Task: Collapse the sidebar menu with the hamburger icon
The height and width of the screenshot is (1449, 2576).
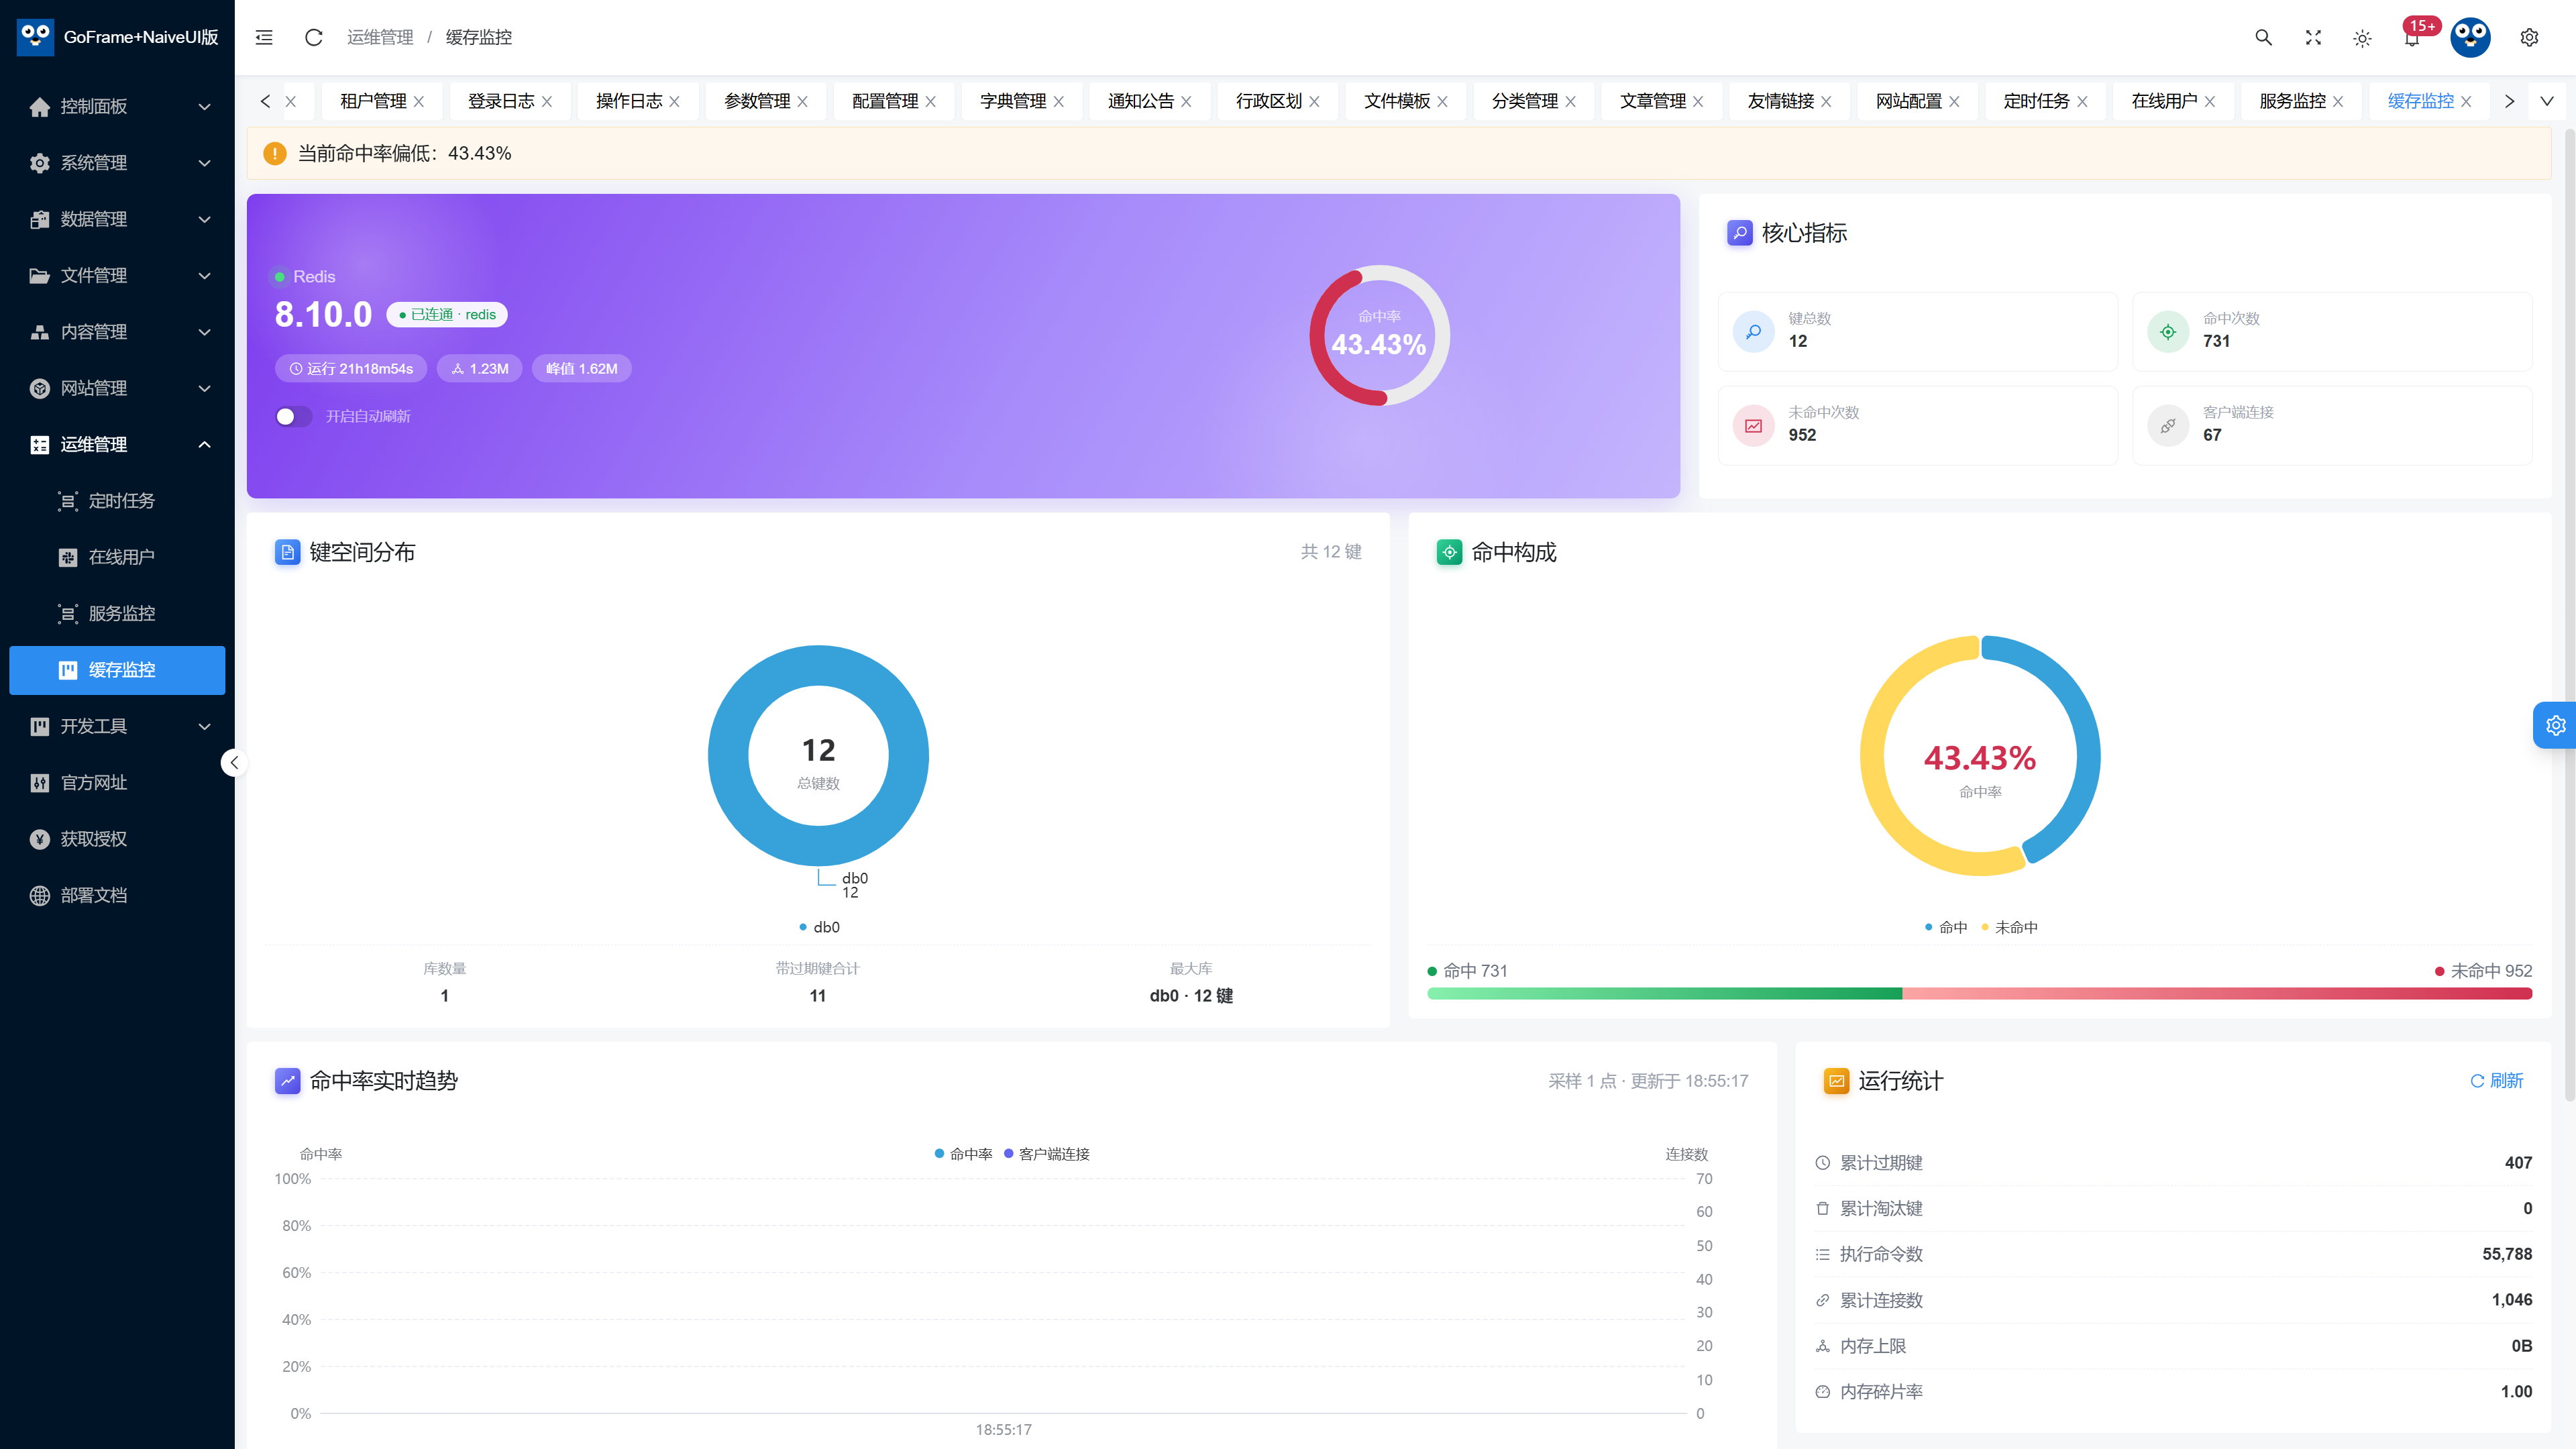Action: [264, 37]
